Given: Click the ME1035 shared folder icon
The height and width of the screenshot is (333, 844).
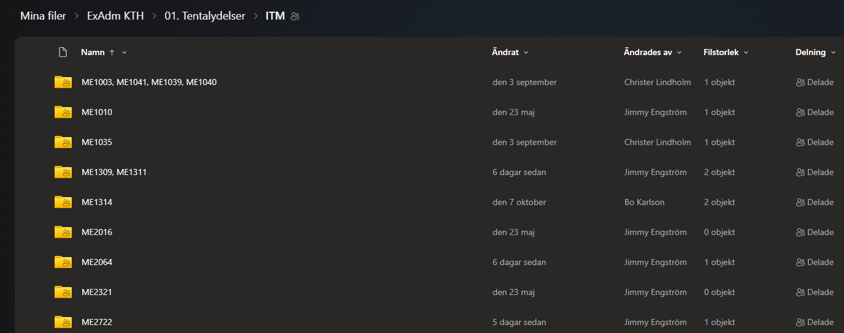Looking at the screenshot, I should [x=63, y=142].
